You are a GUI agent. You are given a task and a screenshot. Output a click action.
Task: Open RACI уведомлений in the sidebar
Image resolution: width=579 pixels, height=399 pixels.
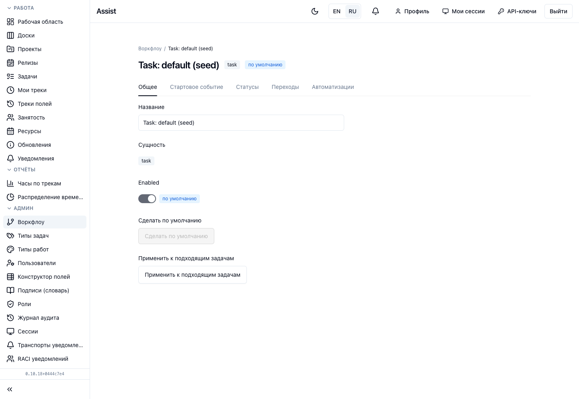point(45,359)
